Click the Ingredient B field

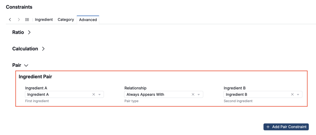[263, 94]
